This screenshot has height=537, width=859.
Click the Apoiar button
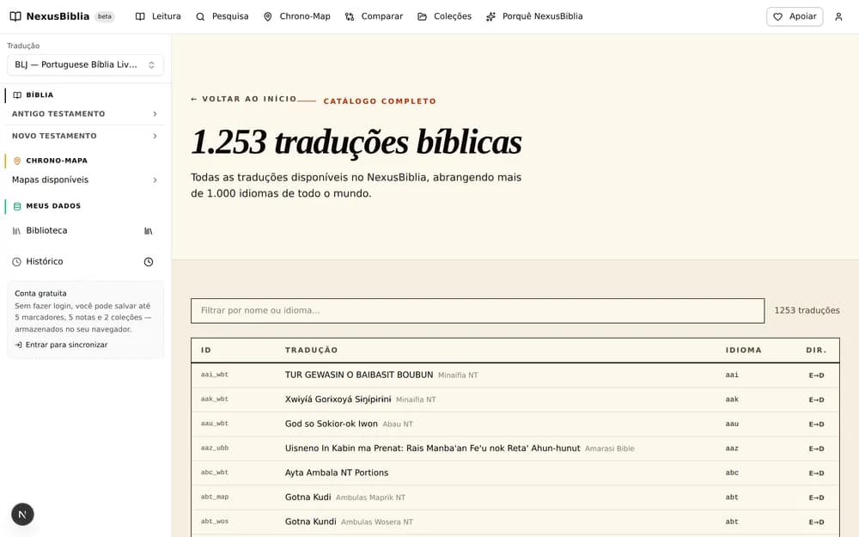tap(795, 16)
